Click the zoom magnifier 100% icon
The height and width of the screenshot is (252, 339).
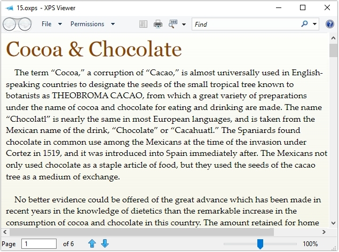click(x=174, y=24)
